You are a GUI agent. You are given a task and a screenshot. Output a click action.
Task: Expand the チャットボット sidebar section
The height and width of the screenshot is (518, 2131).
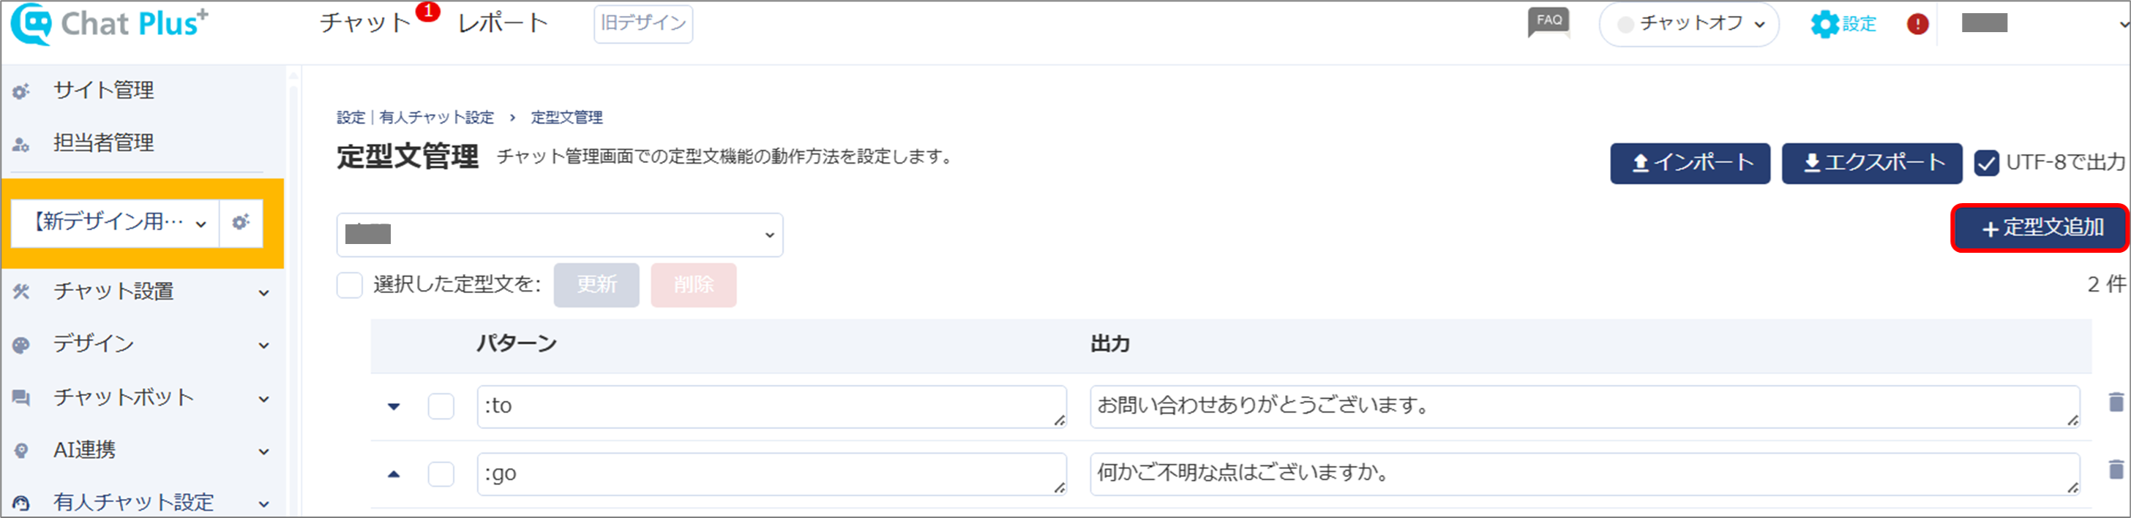click(x=142, y=397)
